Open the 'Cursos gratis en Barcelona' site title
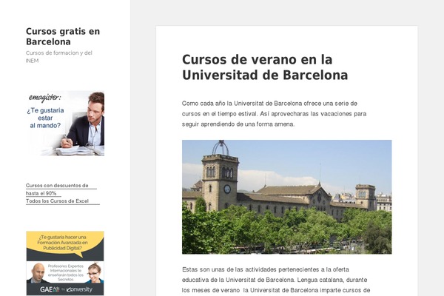This screenshot has width=444, height=296. [63, 36]
